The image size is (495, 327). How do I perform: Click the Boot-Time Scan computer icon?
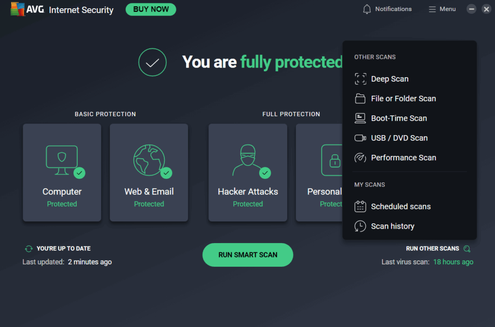point(360,118)
